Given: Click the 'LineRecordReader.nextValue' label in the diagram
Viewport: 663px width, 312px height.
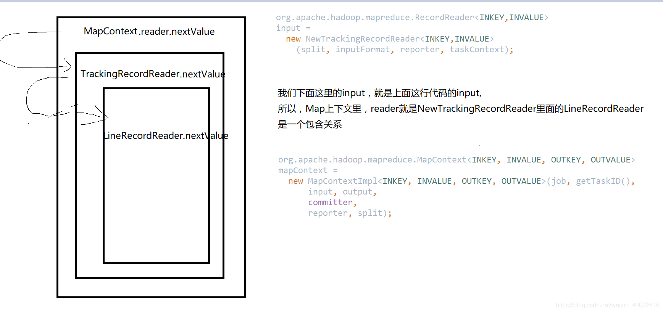Looking at the screenshot, I should (x=166, y=135).
